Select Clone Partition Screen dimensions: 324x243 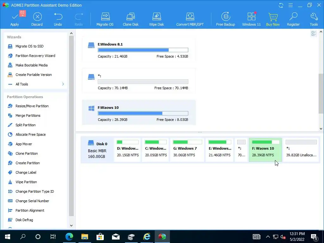coord(27,153)
